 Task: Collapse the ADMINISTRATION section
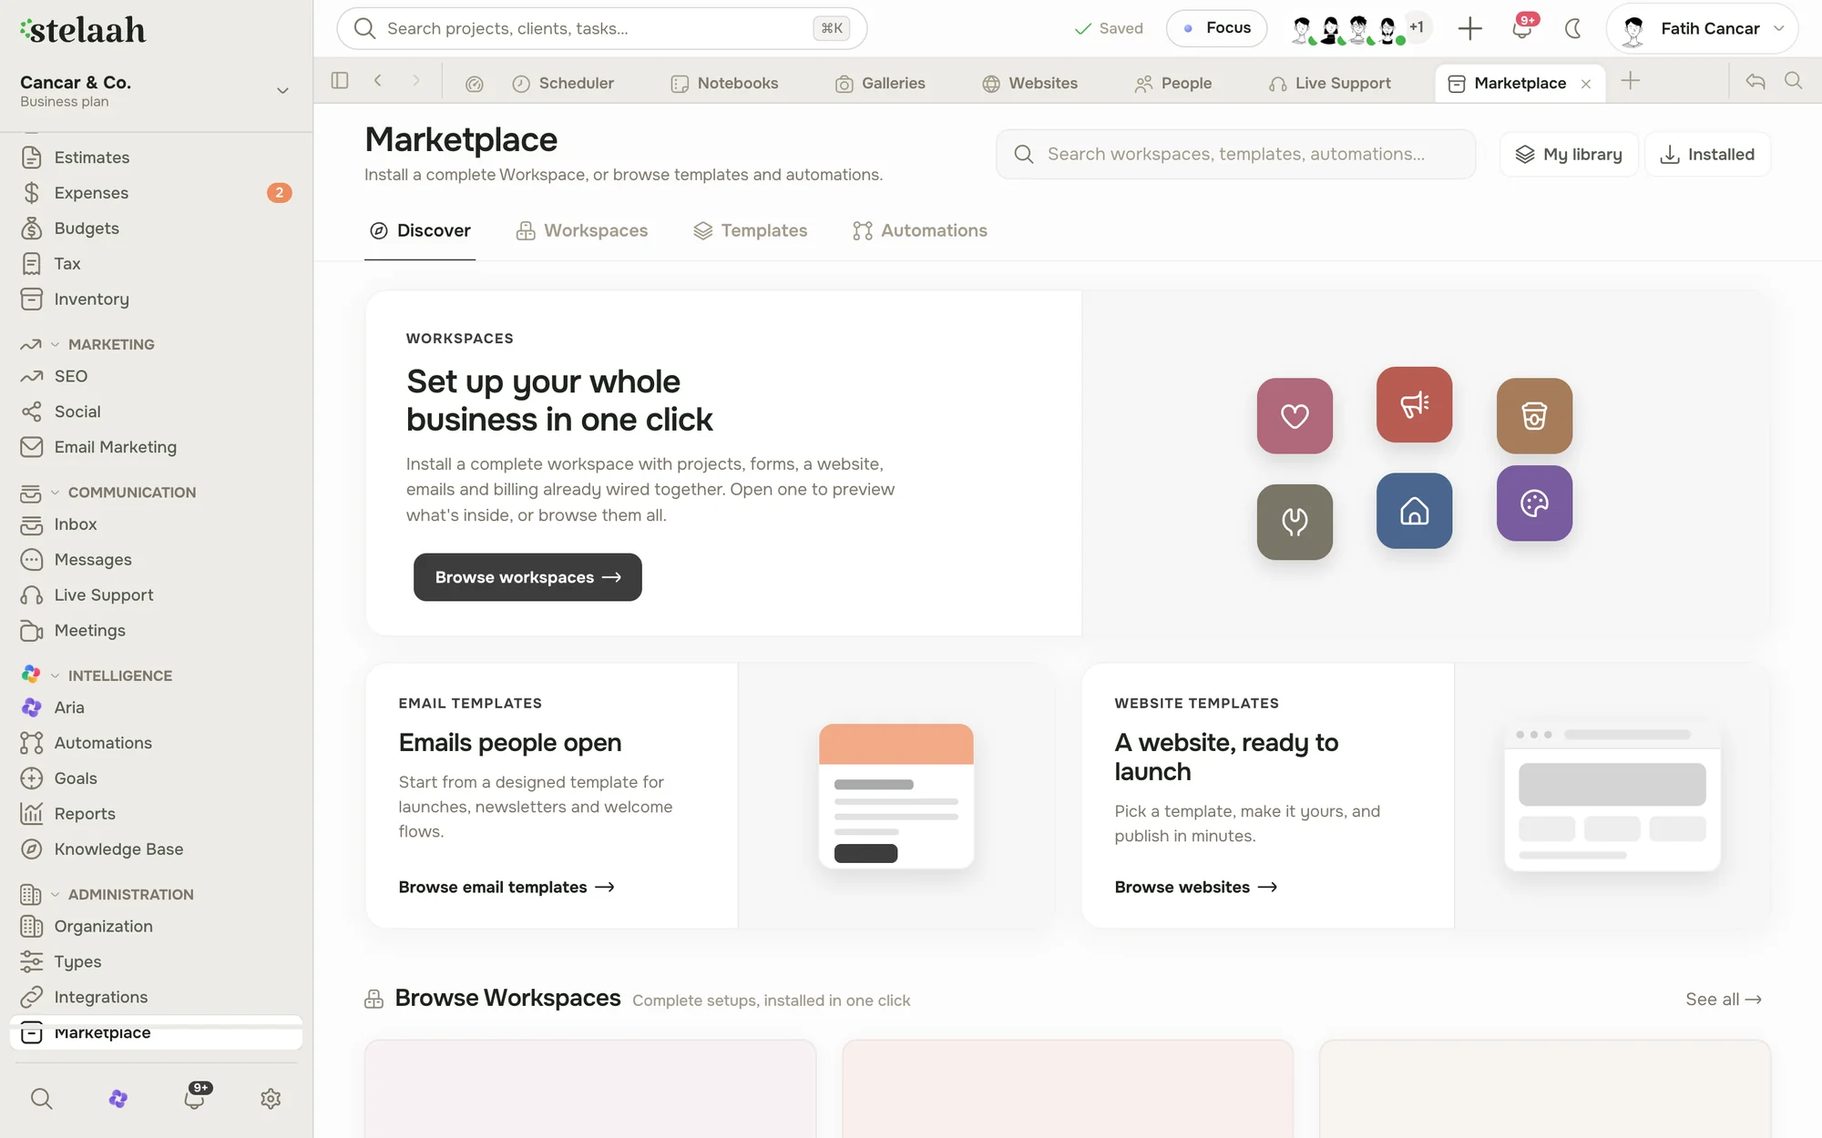point(56,894)
